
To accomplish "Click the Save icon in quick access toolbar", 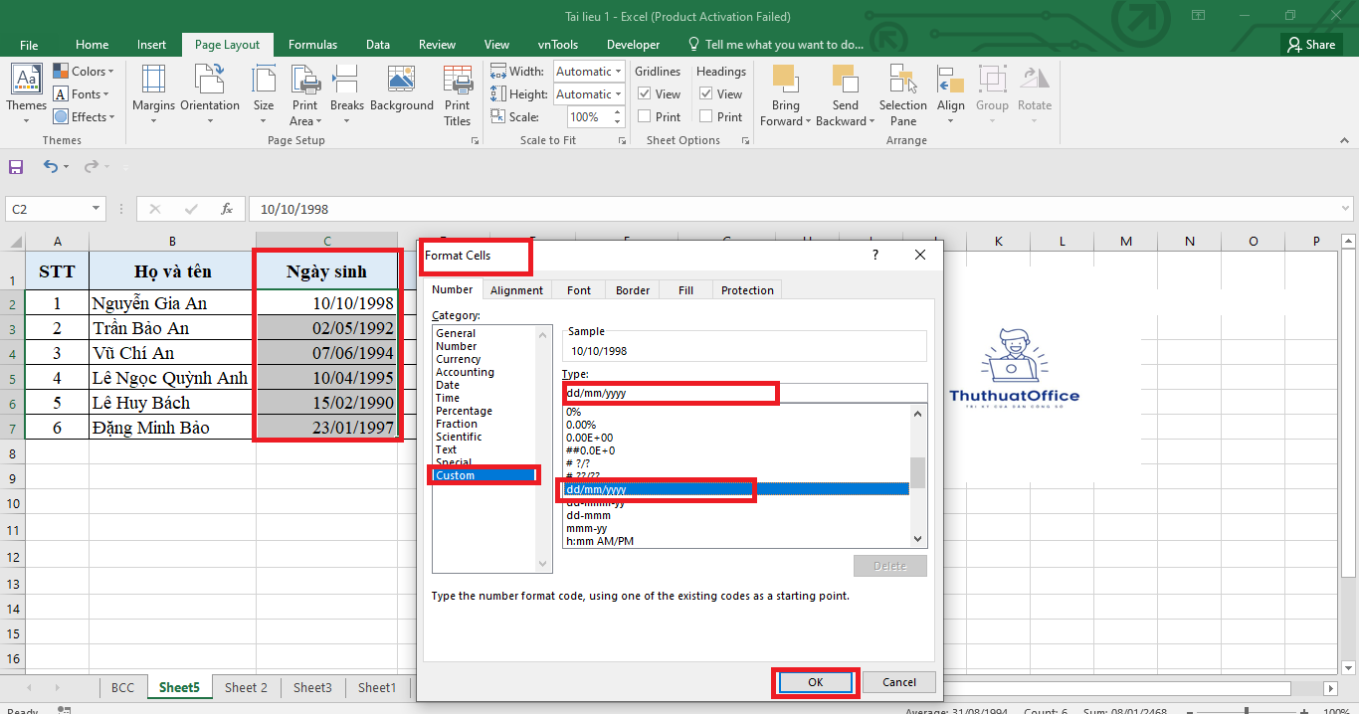I will click(x=16, y=167).
